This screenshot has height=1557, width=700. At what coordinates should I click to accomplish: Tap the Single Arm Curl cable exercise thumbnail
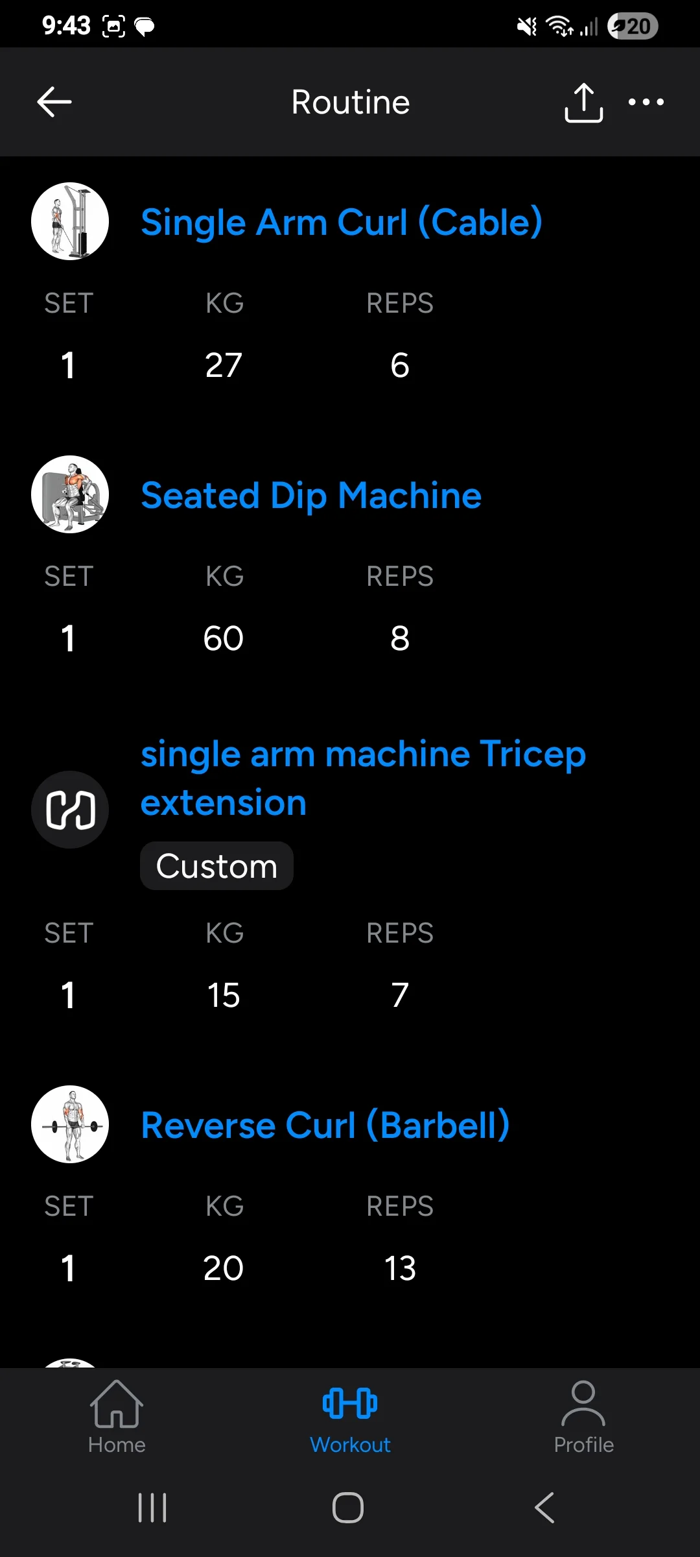[70, 221]
